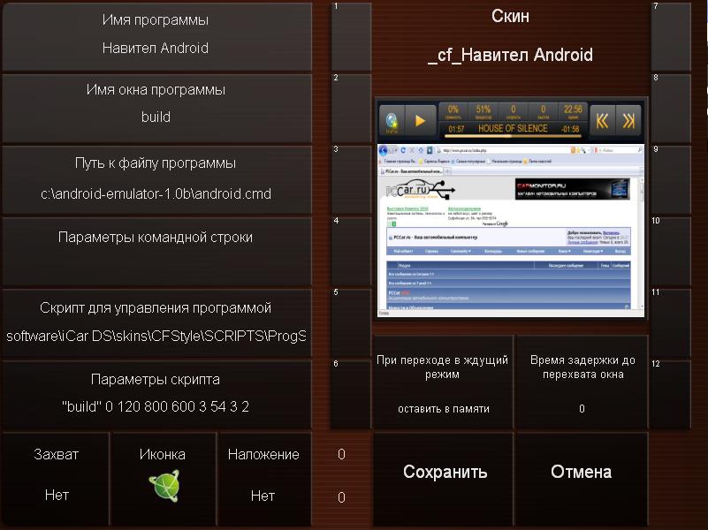
Task: Click the globe menu icon in preview
Action: click(x=392, y=121)
